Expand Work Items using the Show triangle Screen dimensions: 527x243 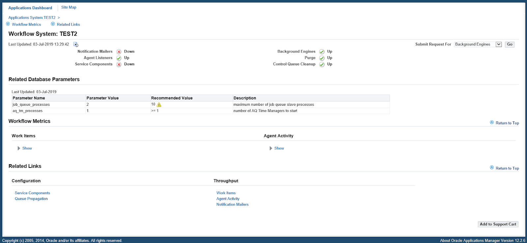point(19,148)
